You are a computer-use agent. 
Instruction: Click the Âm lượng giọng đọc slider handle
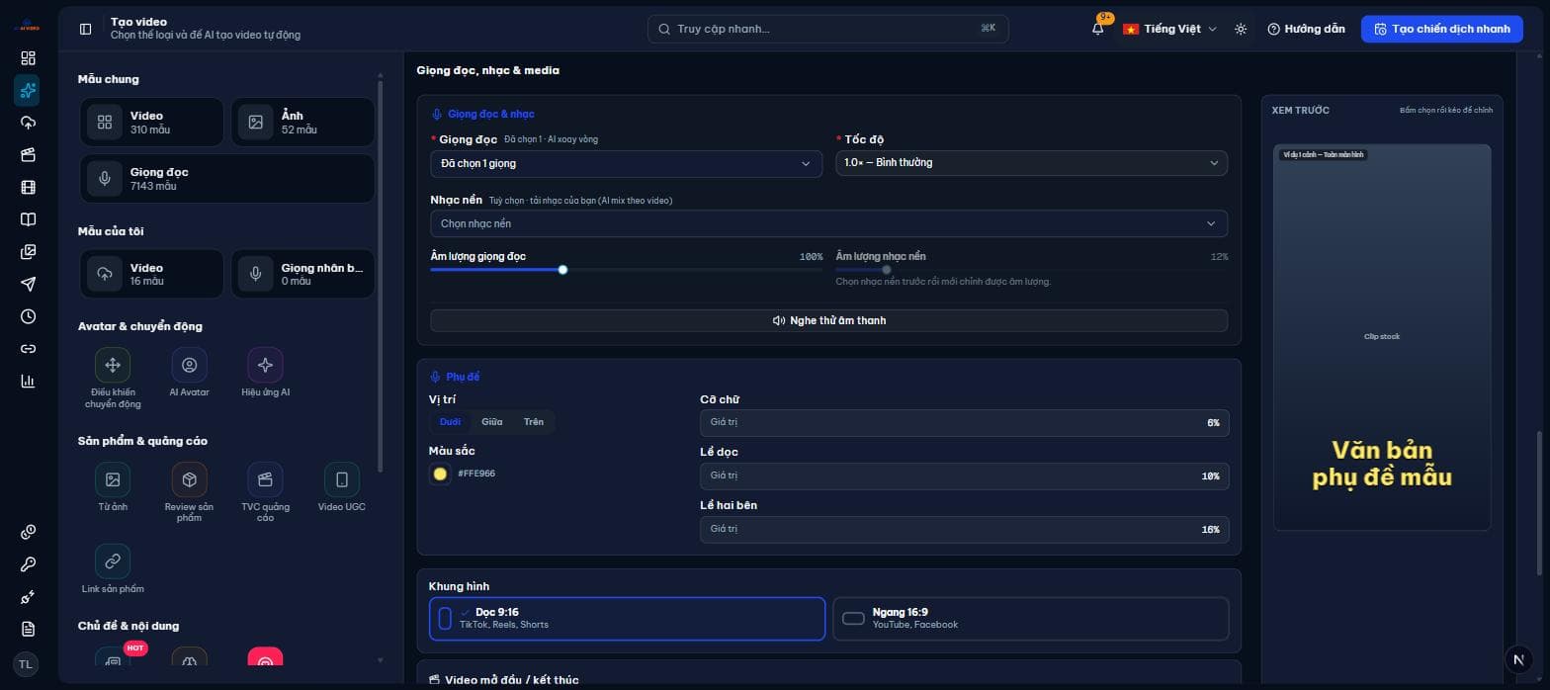(562, 270)
